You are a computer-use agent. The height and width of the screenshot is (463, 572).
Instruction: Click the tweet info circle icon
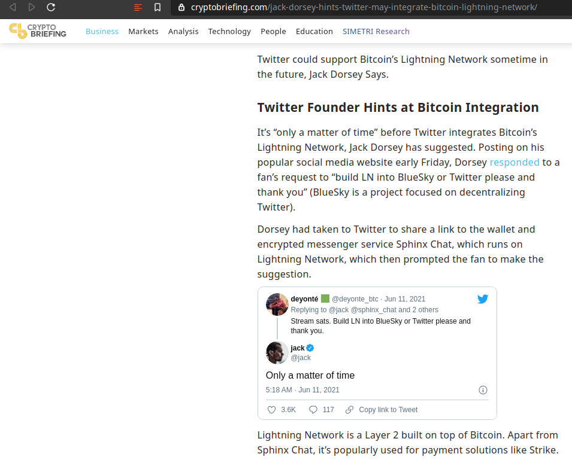pyautogui.click(x=483, y=390)
